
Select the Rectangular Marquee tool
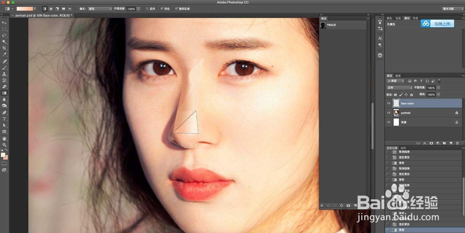tap(4, 29)
